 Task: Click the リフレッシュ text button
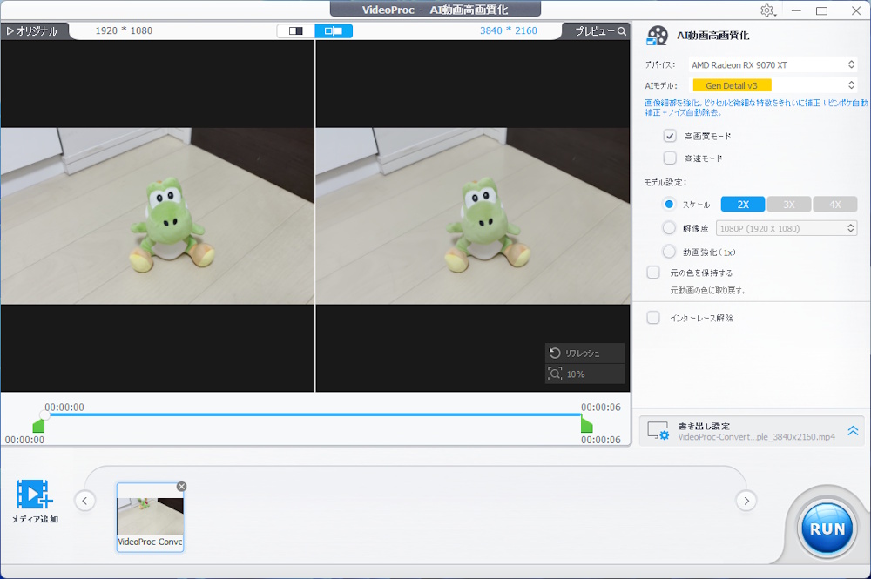[x=582, y=353]
